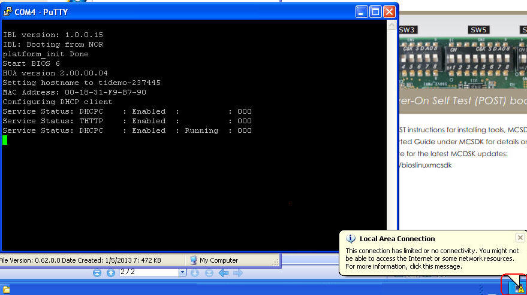Dismiss the Local Area Connection balloon

tap(520, 238)
